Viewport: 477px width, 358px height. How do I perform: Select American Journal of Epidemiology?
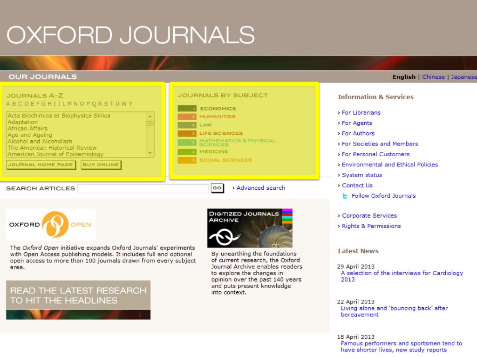pos(55,154)
